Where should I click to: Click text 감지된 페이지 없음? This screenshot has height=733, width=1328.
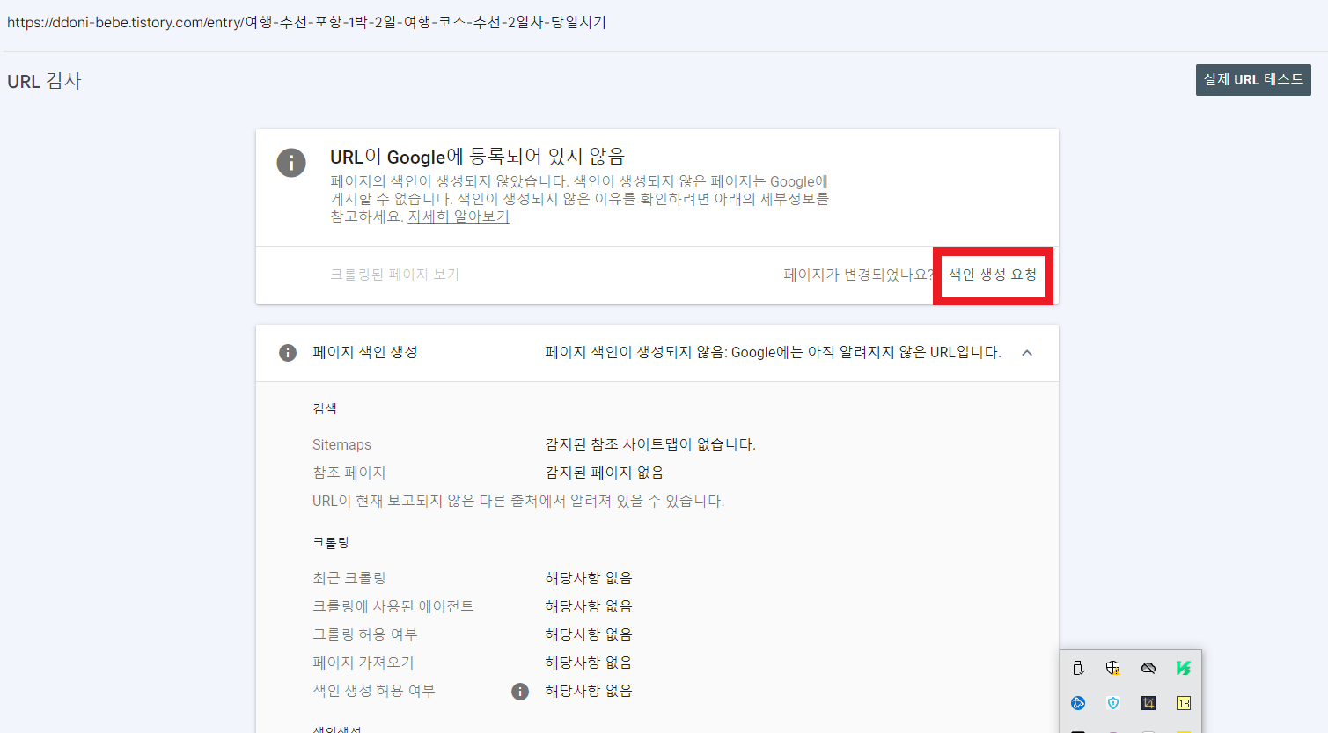click(x=605, y=473)
